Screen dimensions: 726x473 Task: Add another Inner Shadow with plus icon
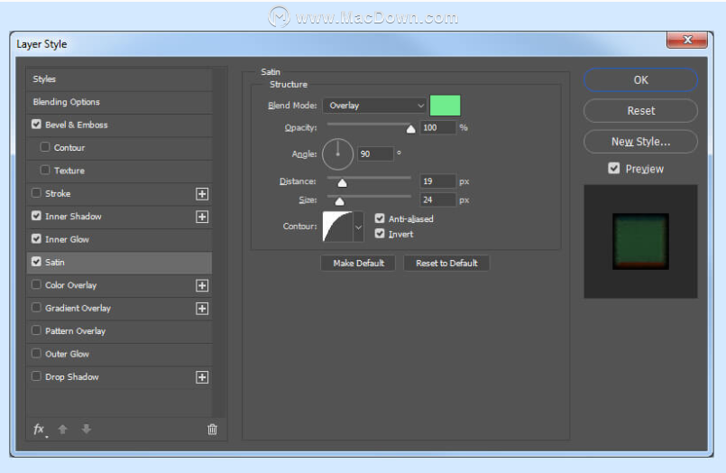202,217
